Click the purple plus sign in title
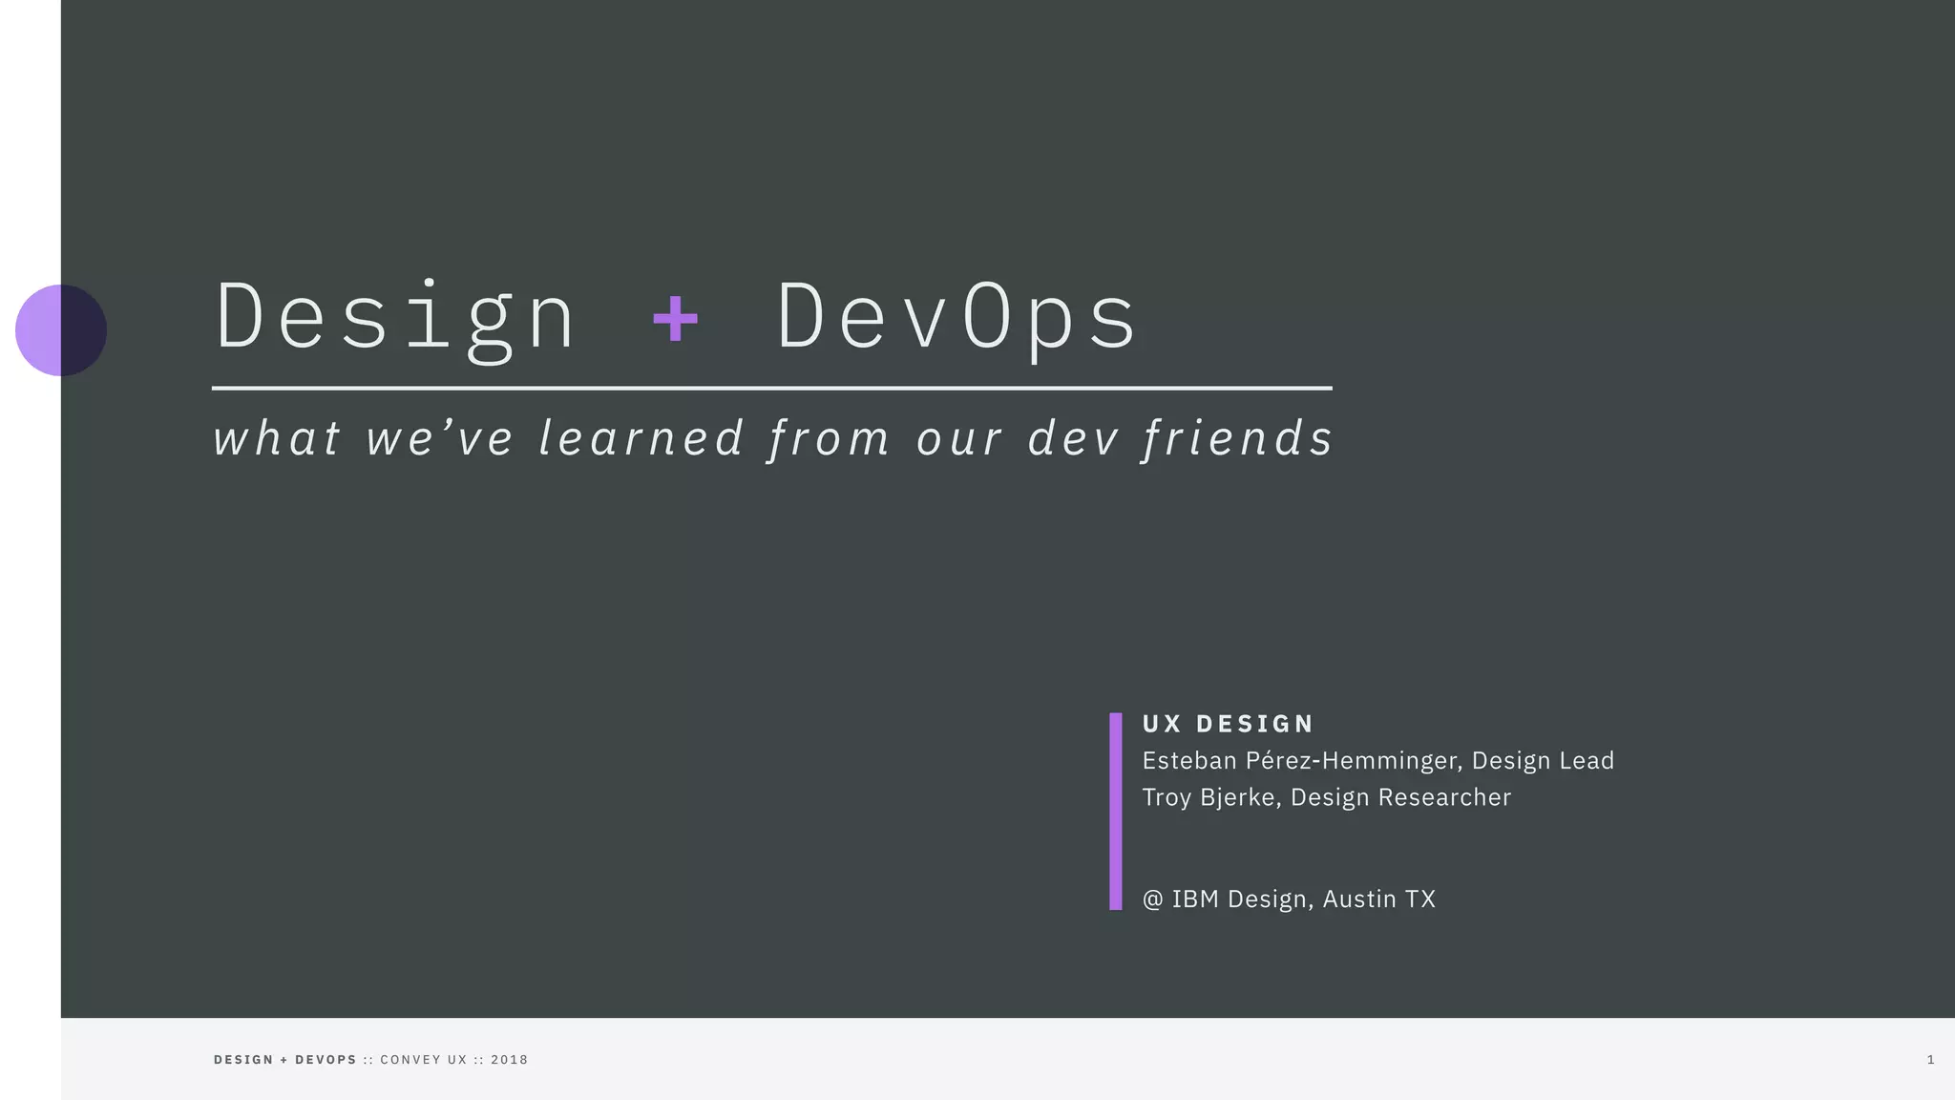 676,319
